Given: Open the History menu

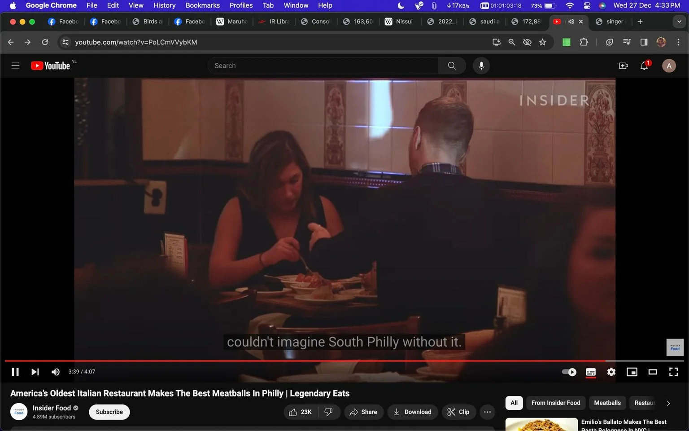Looking at the screenshot, I should pos(164,5).
